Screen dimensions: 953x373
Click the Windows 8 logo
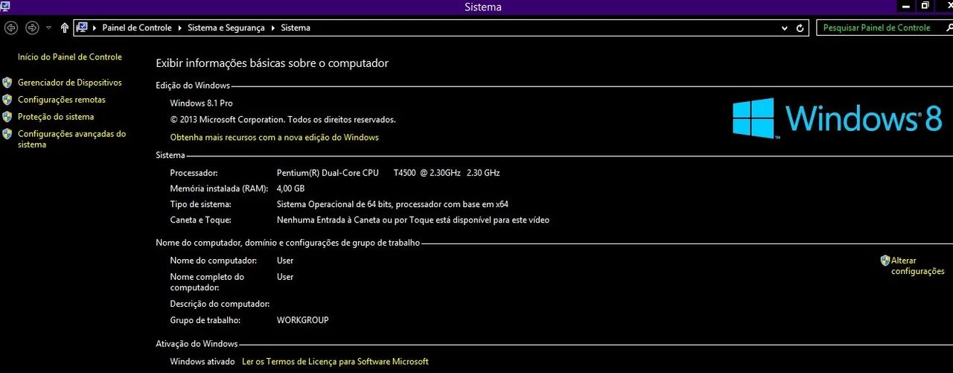(x=838, y=118)
